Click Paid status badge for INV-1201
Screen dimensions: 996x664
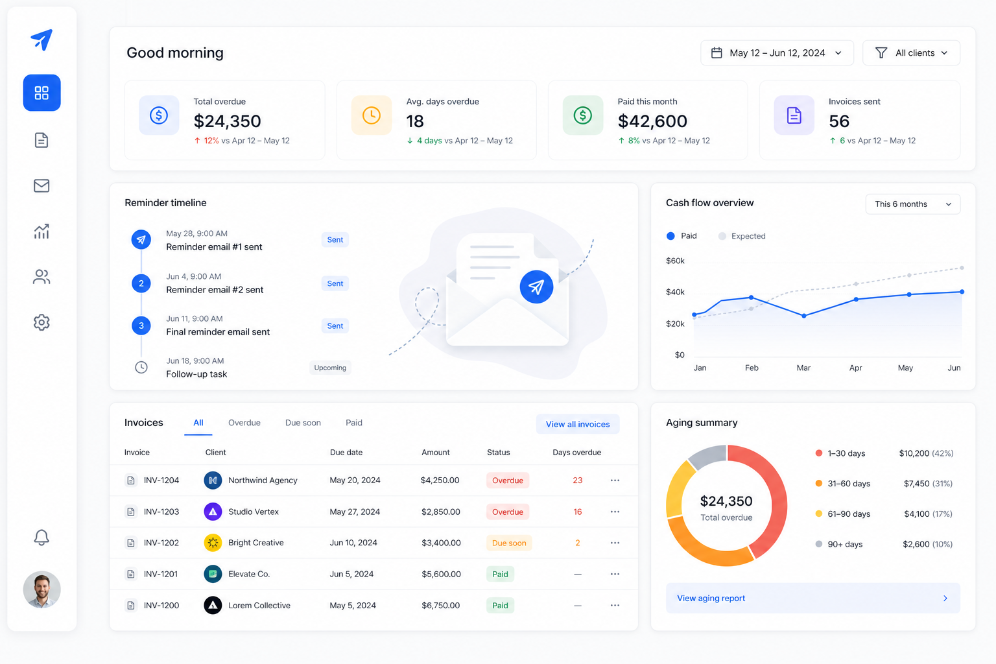click(x=500, y=574)
